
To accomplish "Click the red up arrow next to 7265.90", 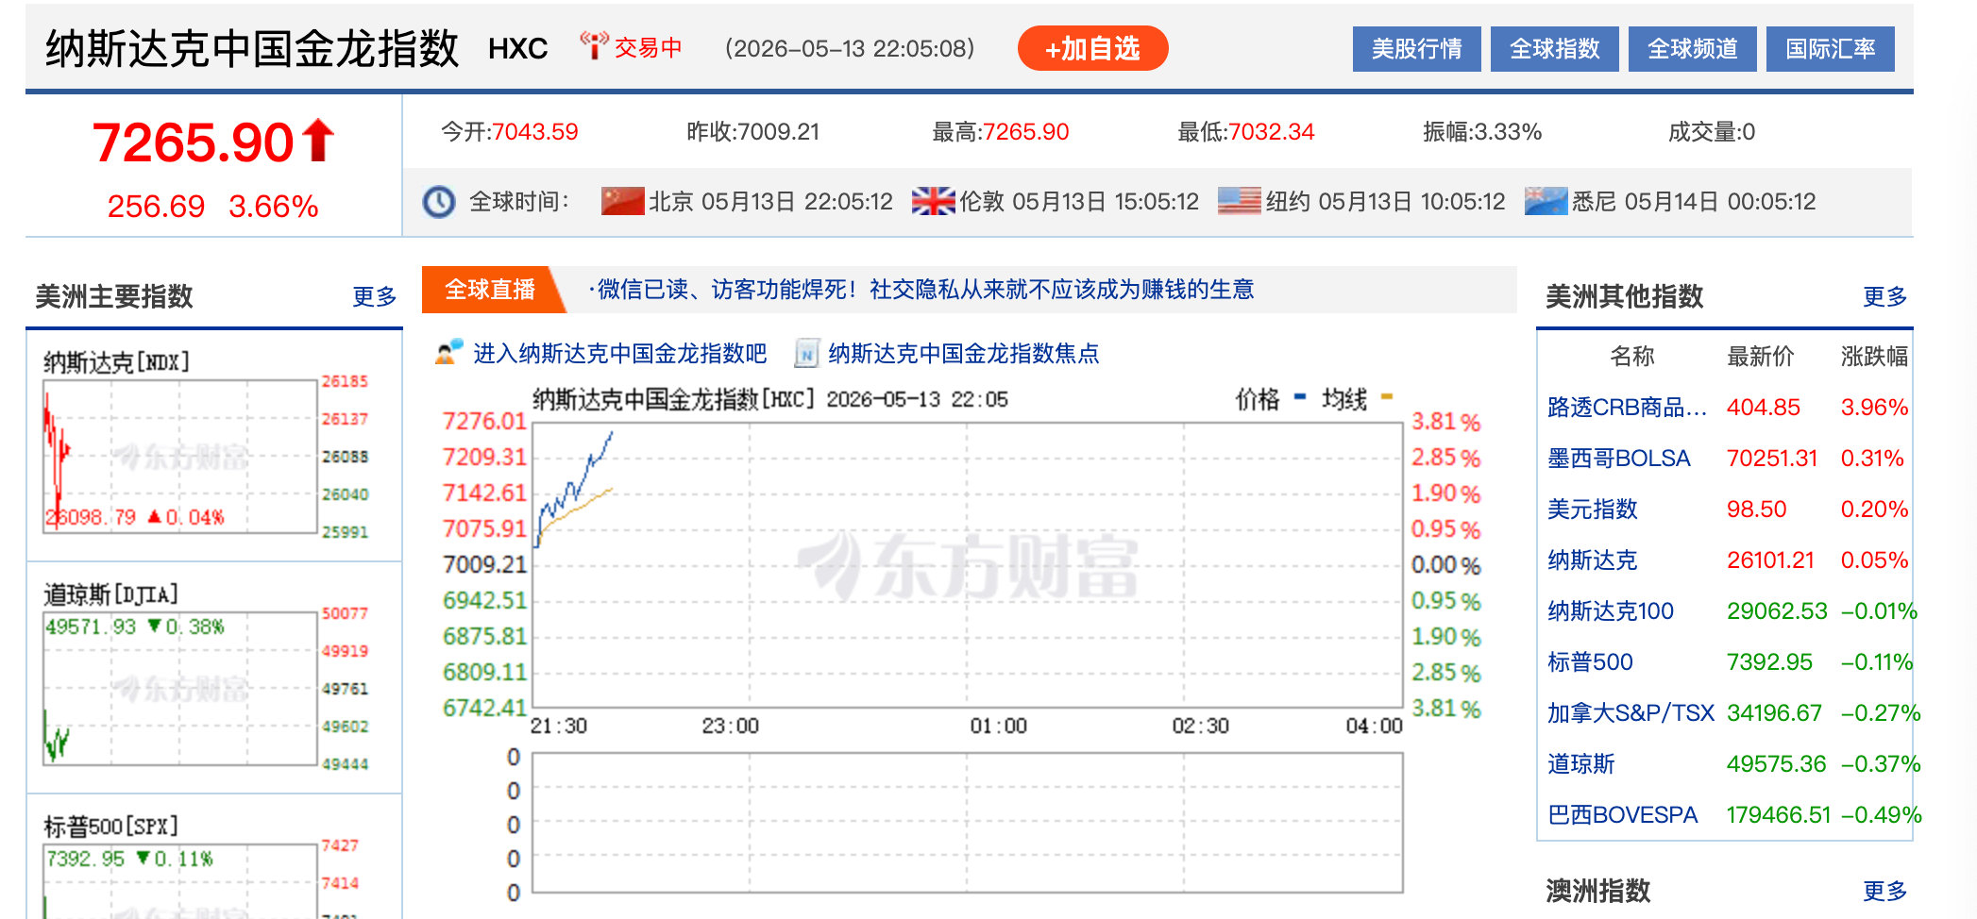I will [x=318, y=141].
